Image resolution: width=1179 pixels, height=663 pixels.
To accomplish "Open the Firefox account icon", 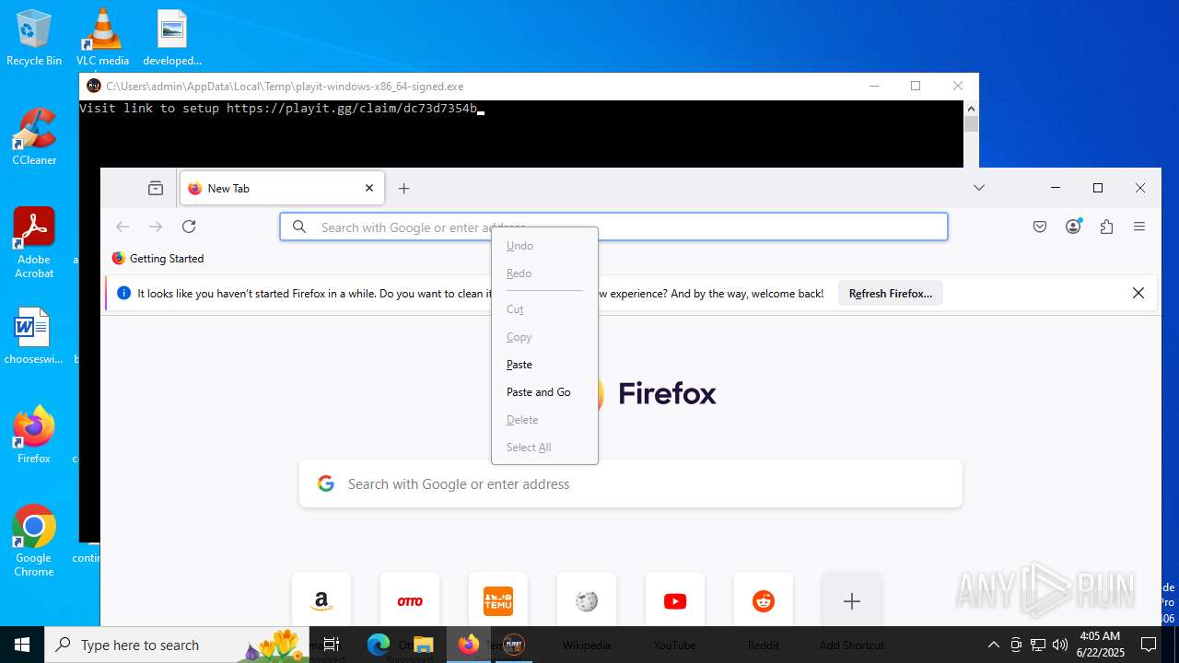I will tap(1073, 227).
